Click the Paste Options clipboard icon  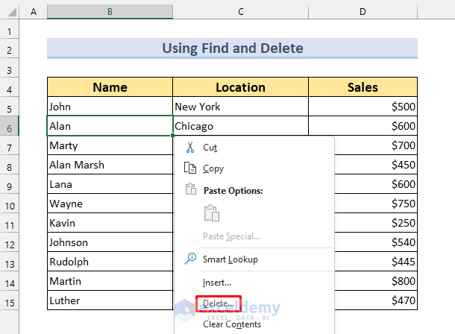coord(189,190)
